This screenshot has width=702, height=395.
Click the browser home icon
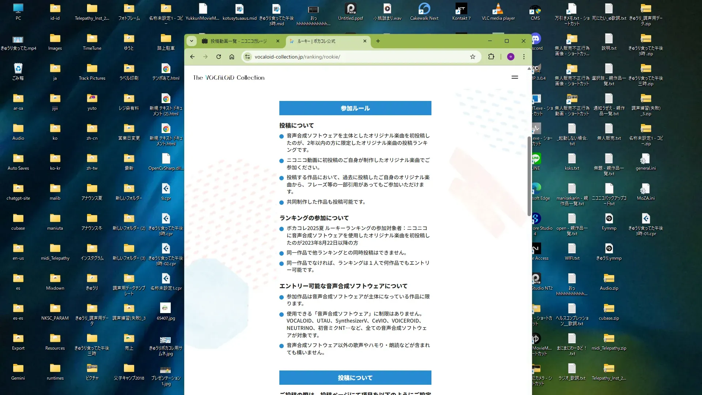pos(232,57)
